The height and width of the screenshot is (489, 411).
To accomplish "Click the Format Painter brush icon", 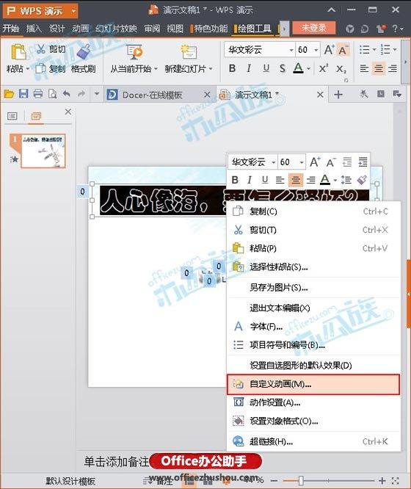I will pos(84,52).
